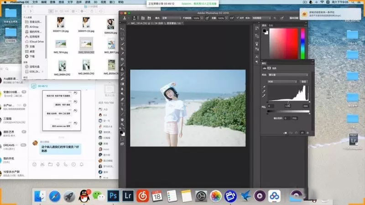Click the Auto button in Levels
The width and height of the screenshot is (365, 205).
[304, 82]
